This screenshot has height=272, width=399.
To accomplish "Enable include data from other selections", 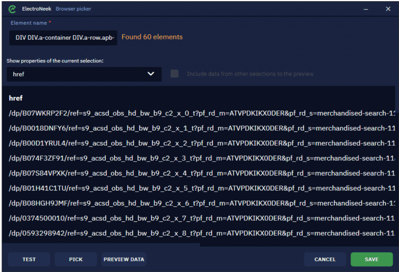I will pyautogui.click(x=175, y=74).
